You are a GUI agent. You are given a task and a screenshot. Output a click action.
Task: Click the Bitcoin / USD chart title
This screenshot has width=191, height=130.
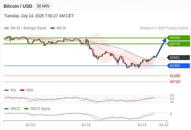pos(18,6)
